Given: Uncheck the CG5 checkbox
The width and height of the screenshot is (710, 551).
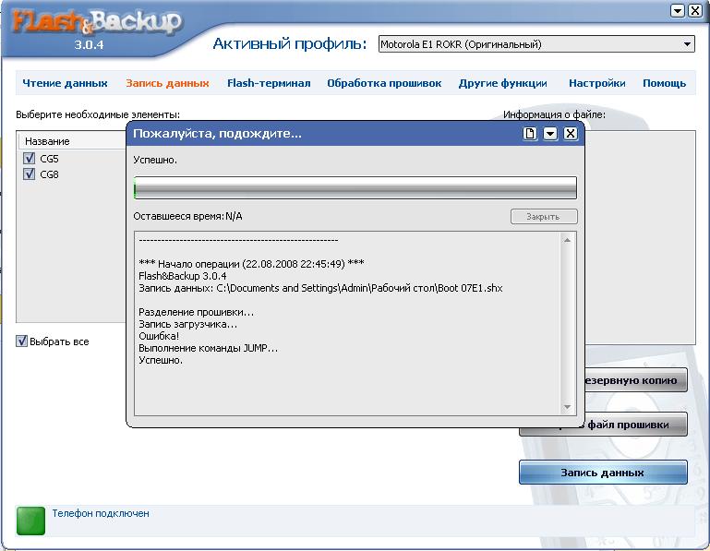Looking at the screenshot, I should 29,158.
